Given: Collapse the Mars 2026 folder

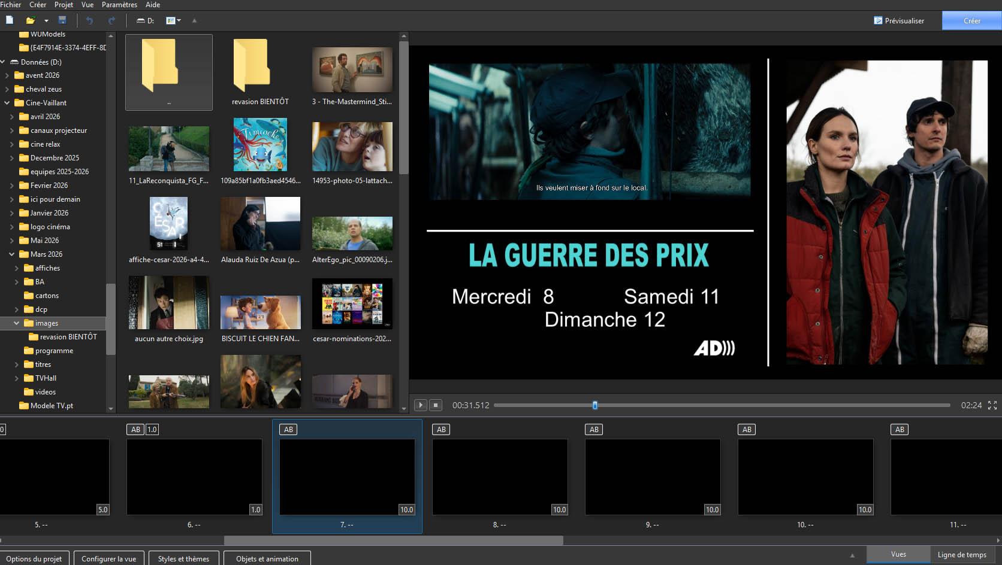Looking at the screenshot, I should (x=12, y=254).
